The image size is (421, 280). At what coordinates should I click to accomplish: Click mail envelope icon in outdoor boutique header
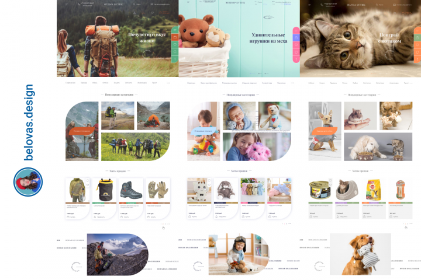(x=151, y=4)
